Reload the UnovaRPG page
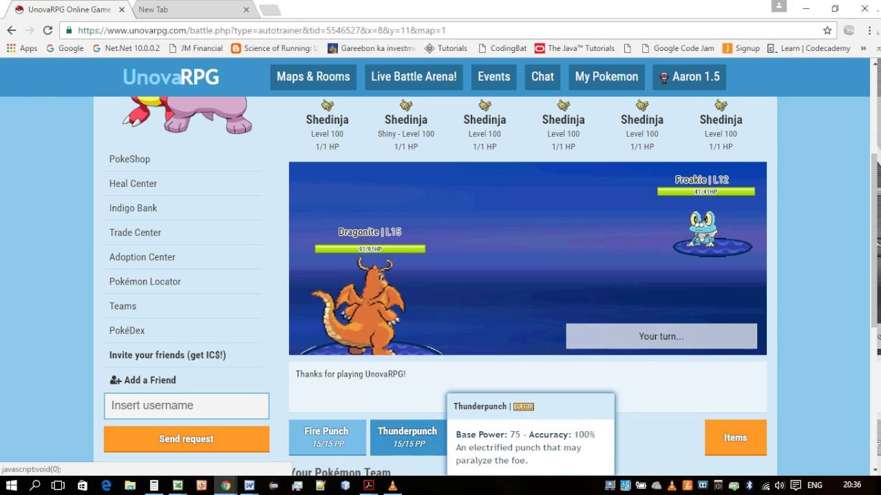This screenshot has width=881, height=495. [x=47, y=30]
